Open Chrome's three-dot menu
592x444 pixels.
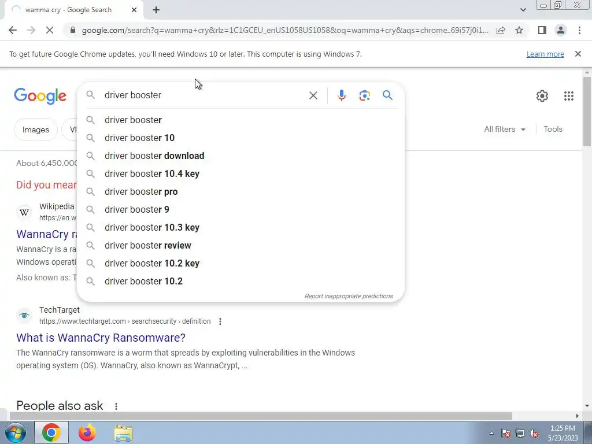click(579, 30)
